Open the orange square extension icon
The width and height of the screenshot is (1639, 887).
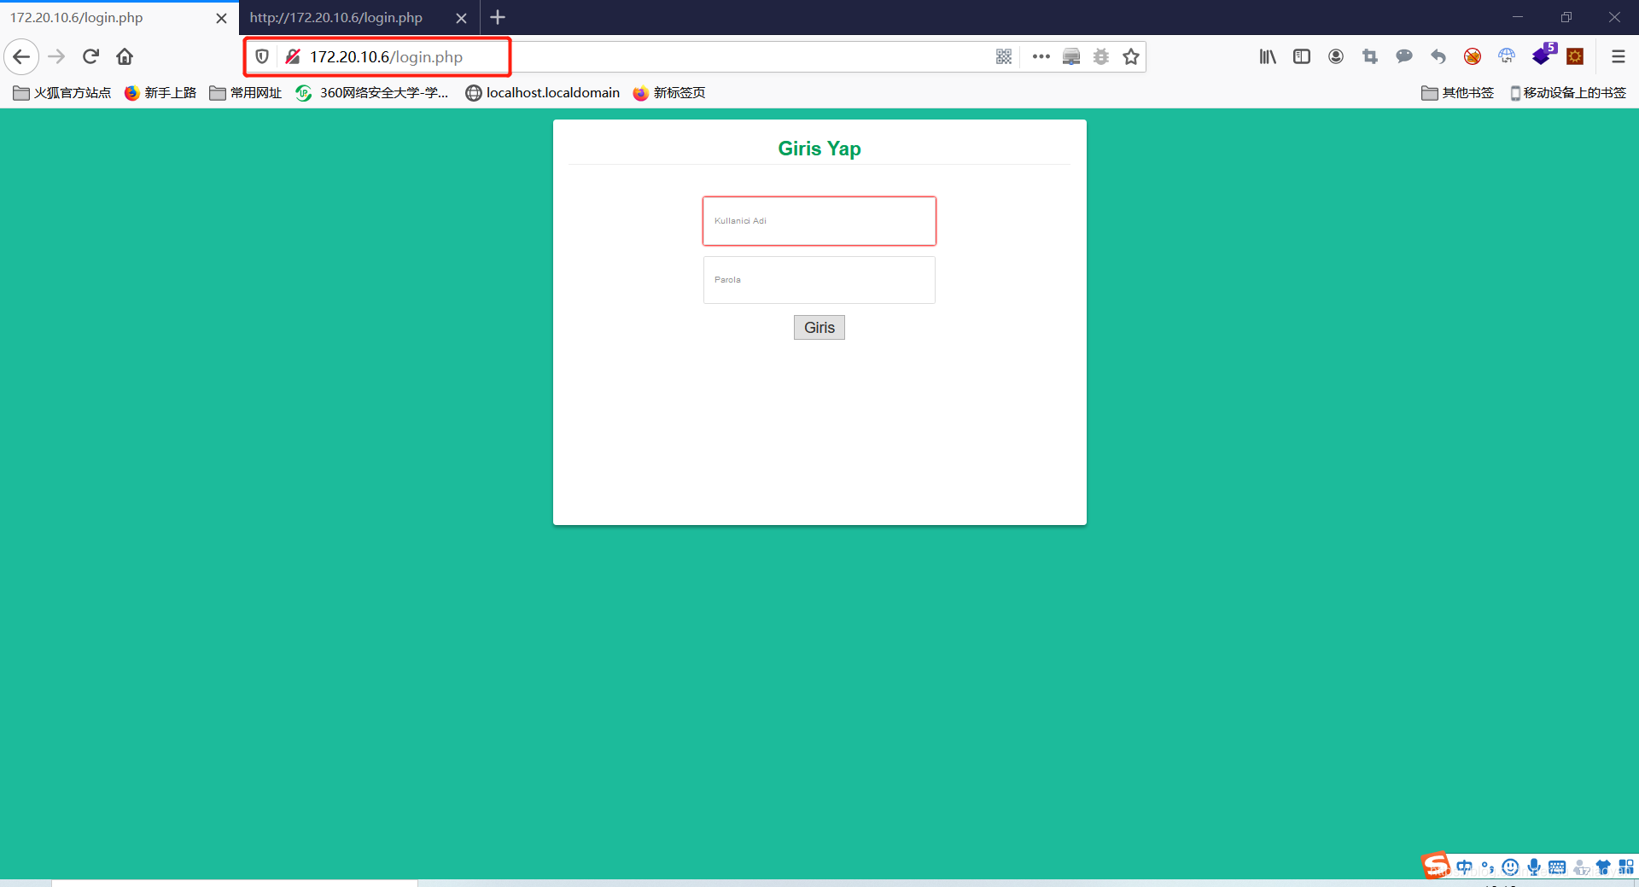coord(1576,56)
